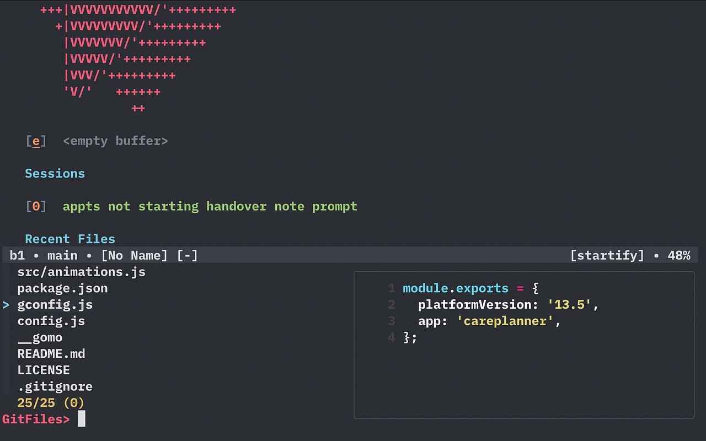Open the package.json recent file
The image size is (706, 441).
coord(62,288)
